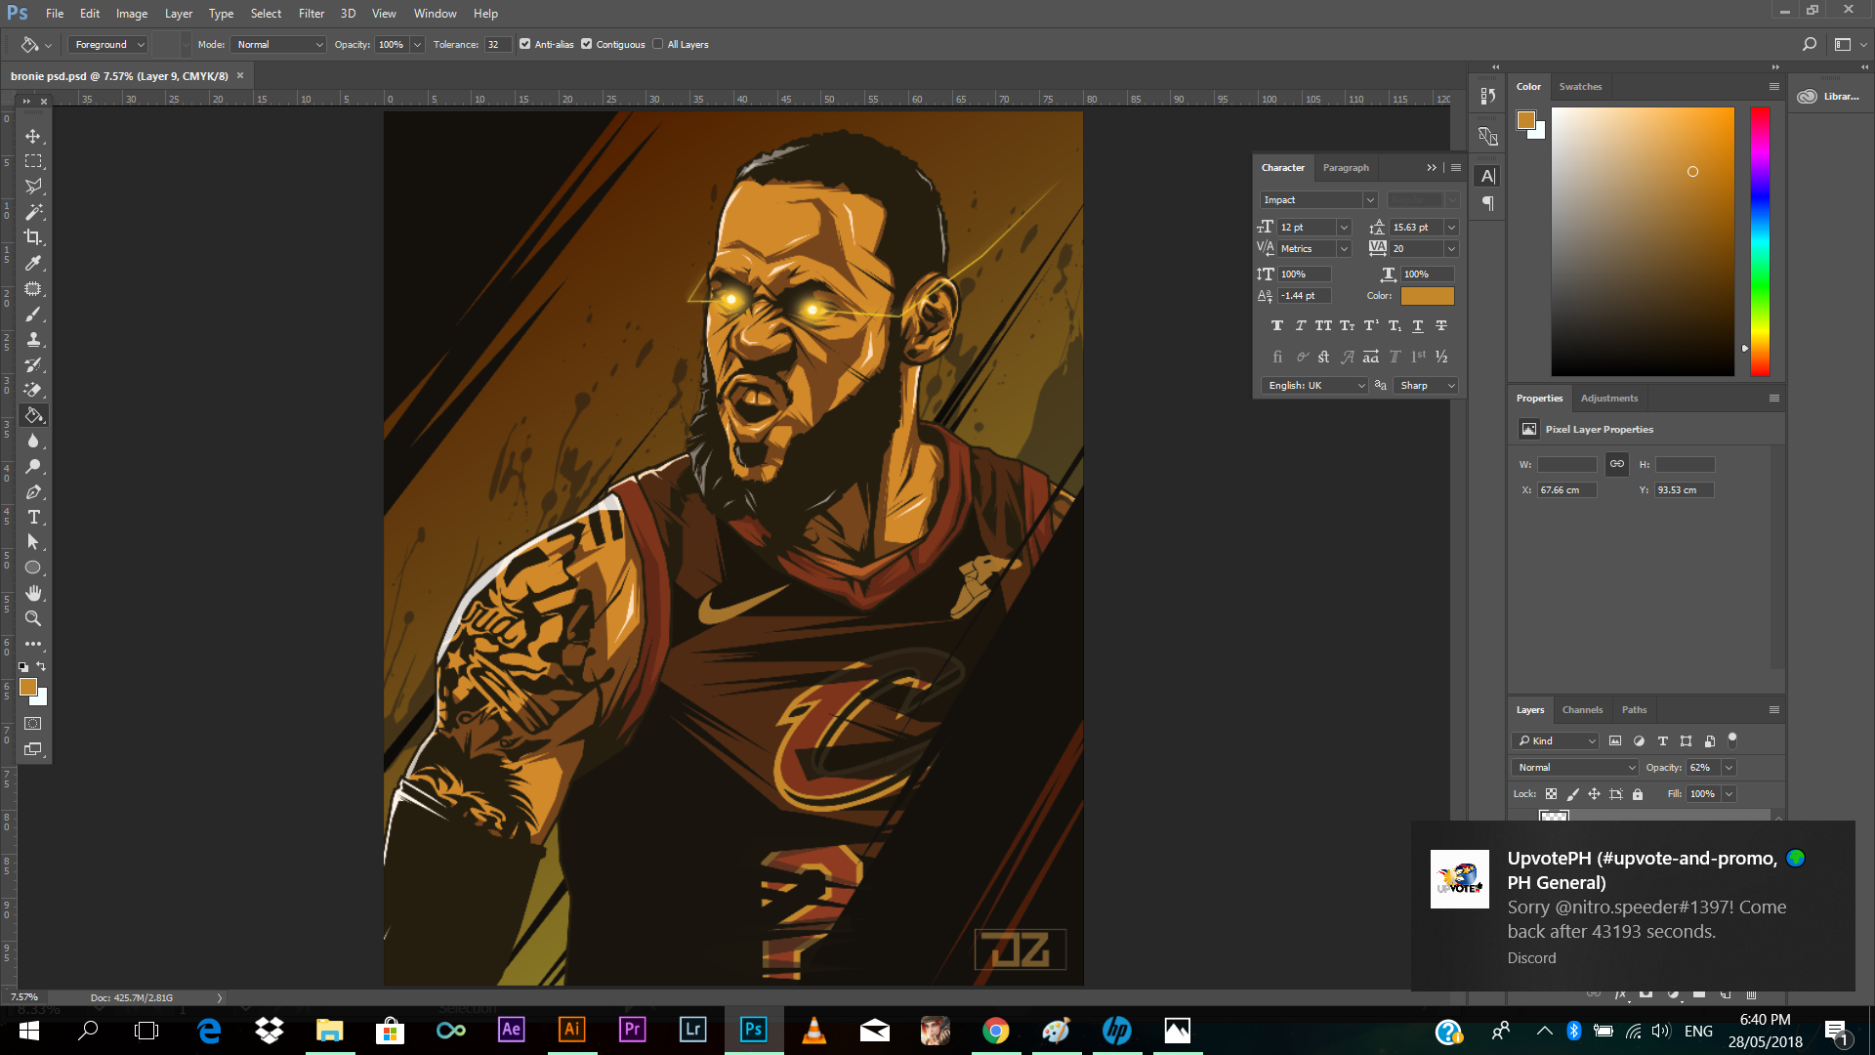Select the Blur tool
The width and height of the screenshot is (1875, 1055).
click(x=33, y=441)
